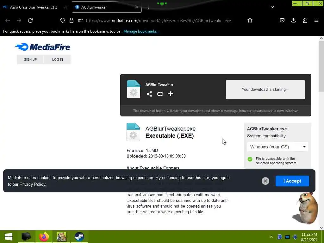Click the MediaFire logo
The width and height of the screenshot is (324, 243).
pyautogui.click(x=43, y=47)
